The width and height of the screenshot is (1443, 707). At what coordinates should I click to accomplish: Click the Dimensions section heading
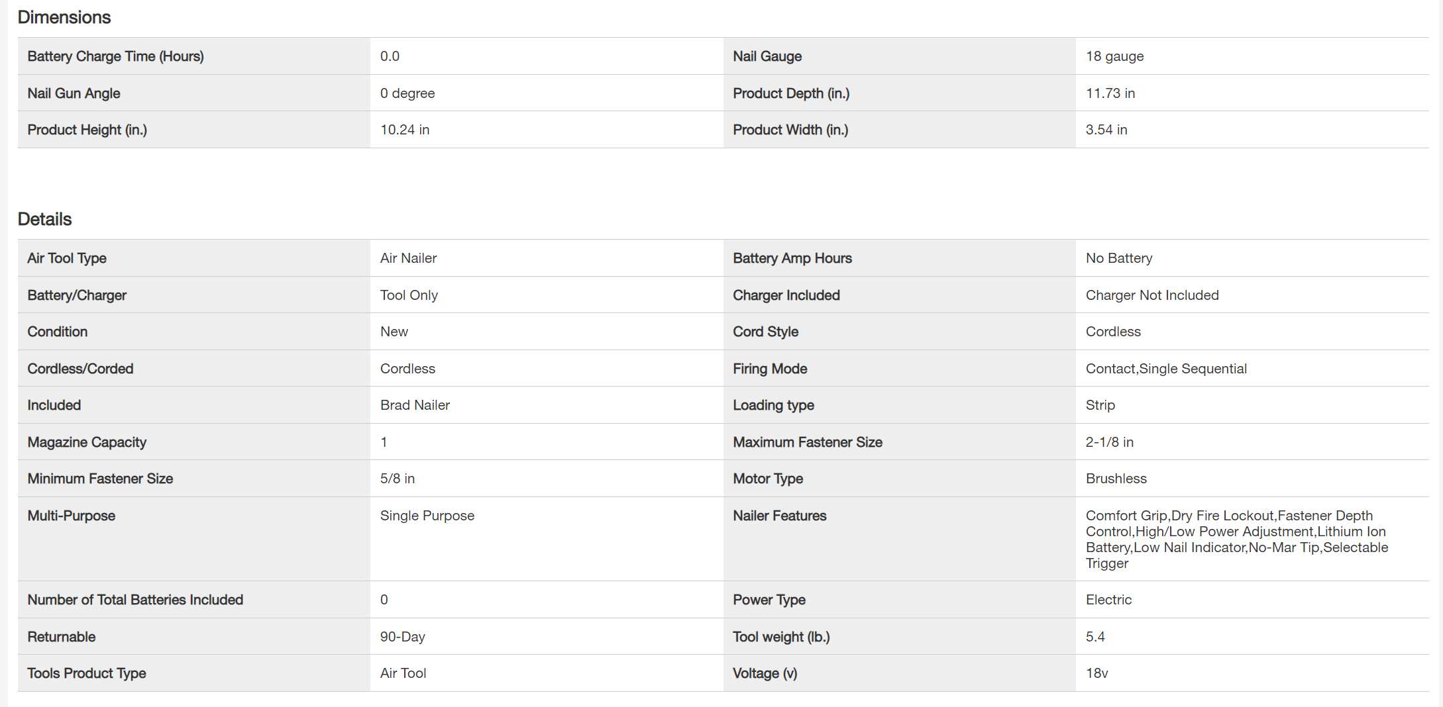coord(64,17)
